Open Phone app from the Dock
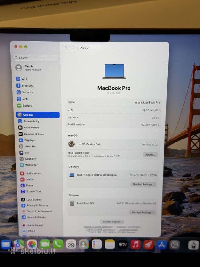Image resolution: width=200 pixels, height=267 pixels. (58, 244)
